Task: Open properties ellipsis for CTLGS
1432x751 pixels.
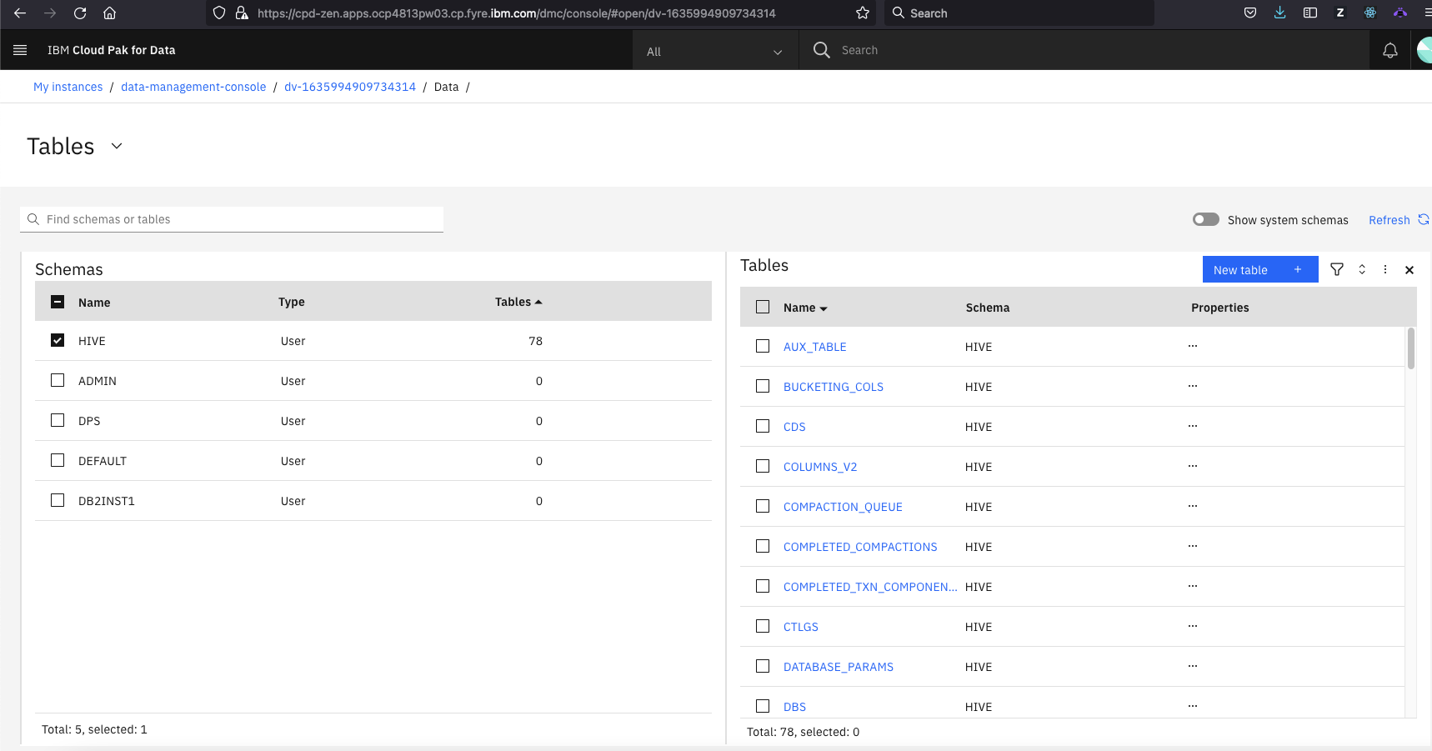Action: 1193,626
